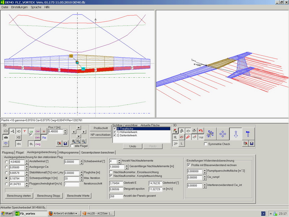Open the Einstellungen menu
This screenshot has width=289, height=217.
click(19, 7)
